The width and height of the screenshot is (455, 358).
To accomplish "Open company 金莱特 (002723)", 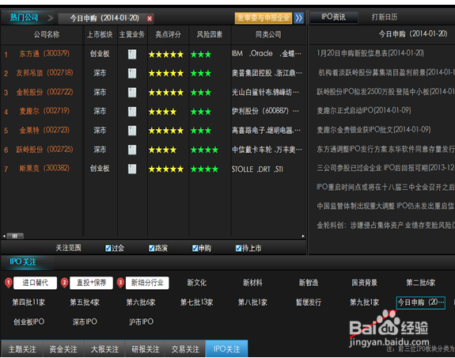I will [44, 131].
